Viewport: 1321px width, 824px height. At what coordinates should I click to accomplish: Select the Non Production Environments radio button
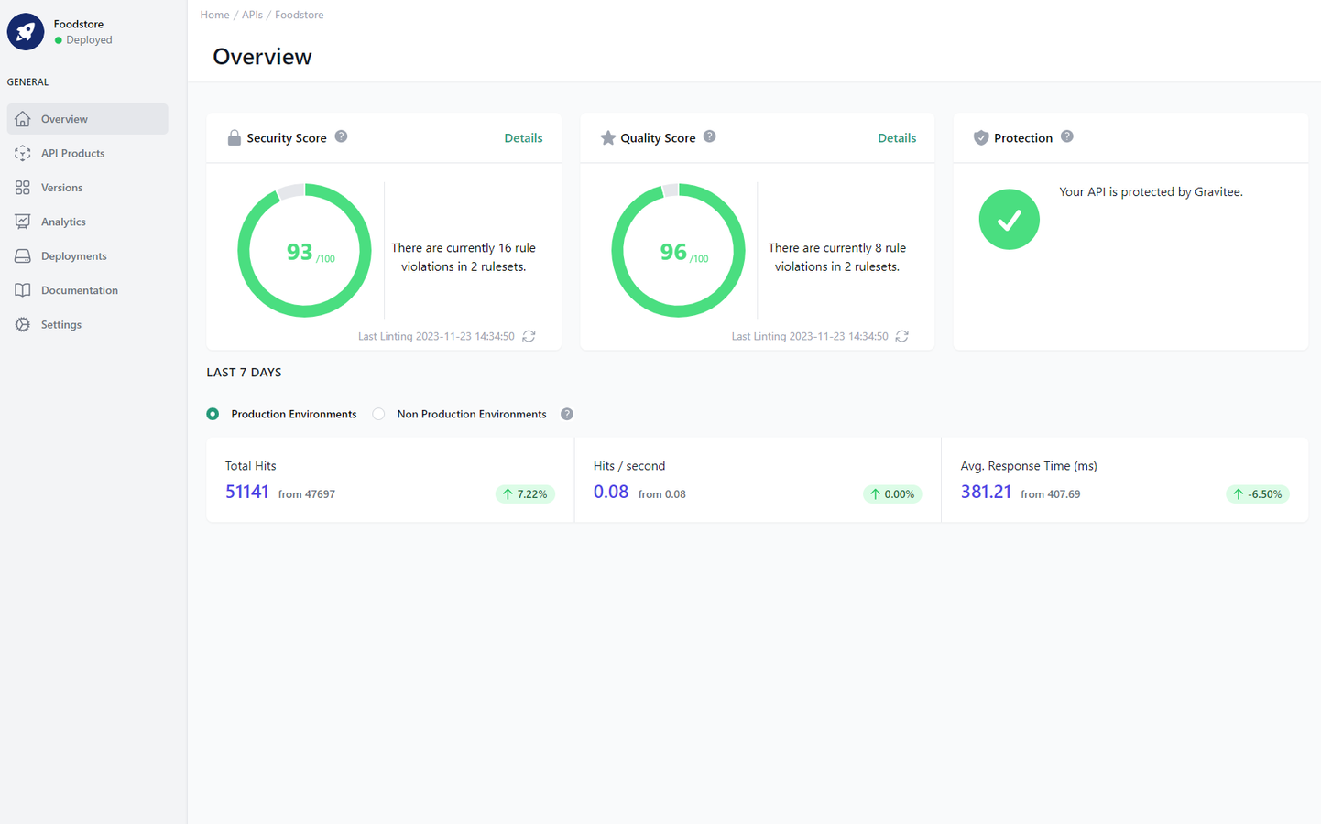point(378,414)
